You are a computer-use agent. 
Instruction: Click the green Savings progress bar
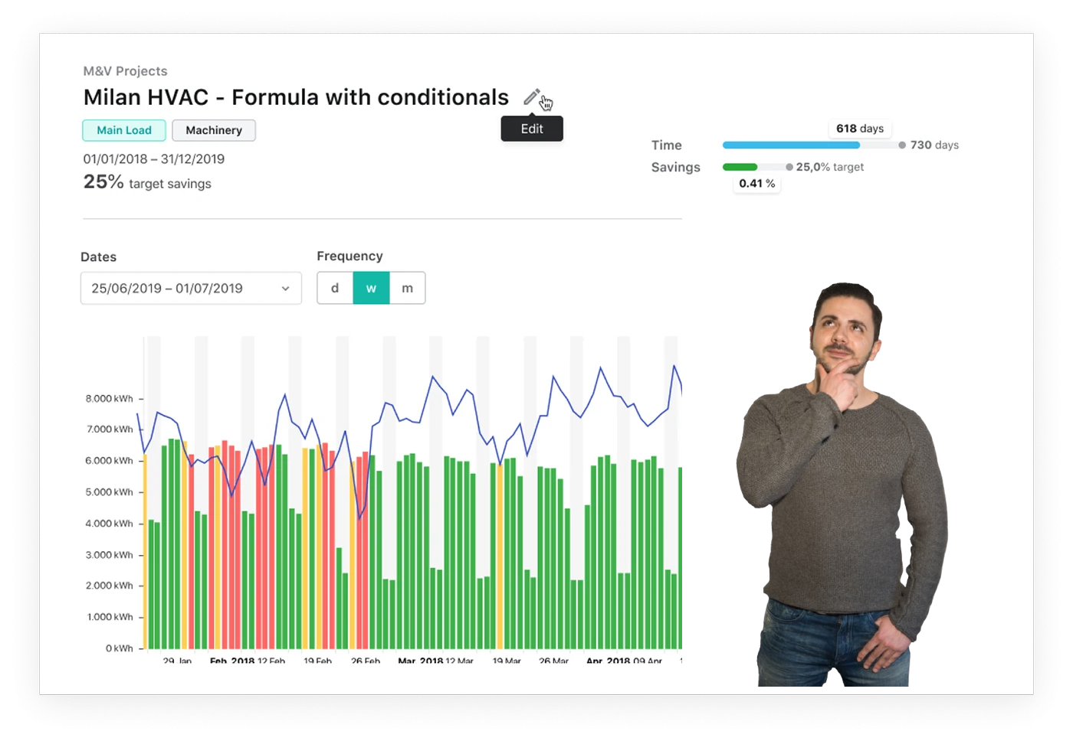click(x=740, y=167)
